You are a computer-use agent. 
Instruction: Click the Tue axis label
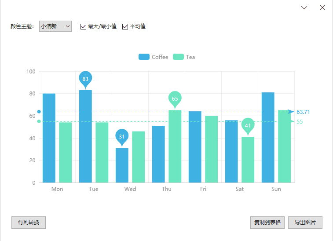pos(94,189)
